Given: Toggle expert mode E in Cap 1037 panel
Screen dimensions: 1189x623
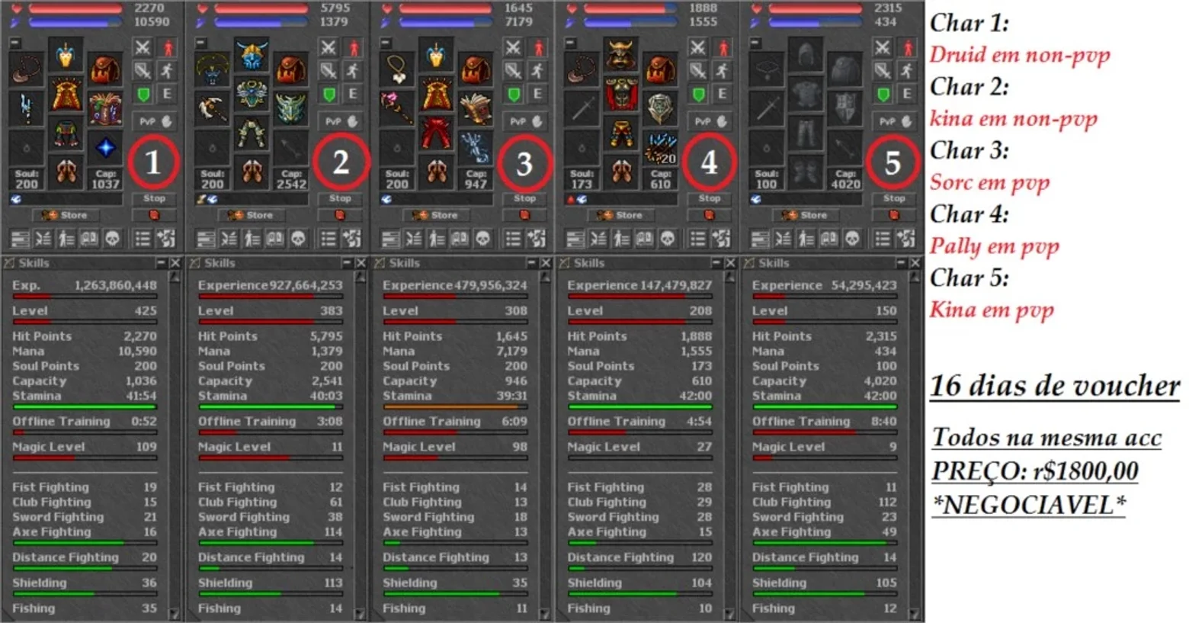Looking at the screenshot, I should [167, 95].
